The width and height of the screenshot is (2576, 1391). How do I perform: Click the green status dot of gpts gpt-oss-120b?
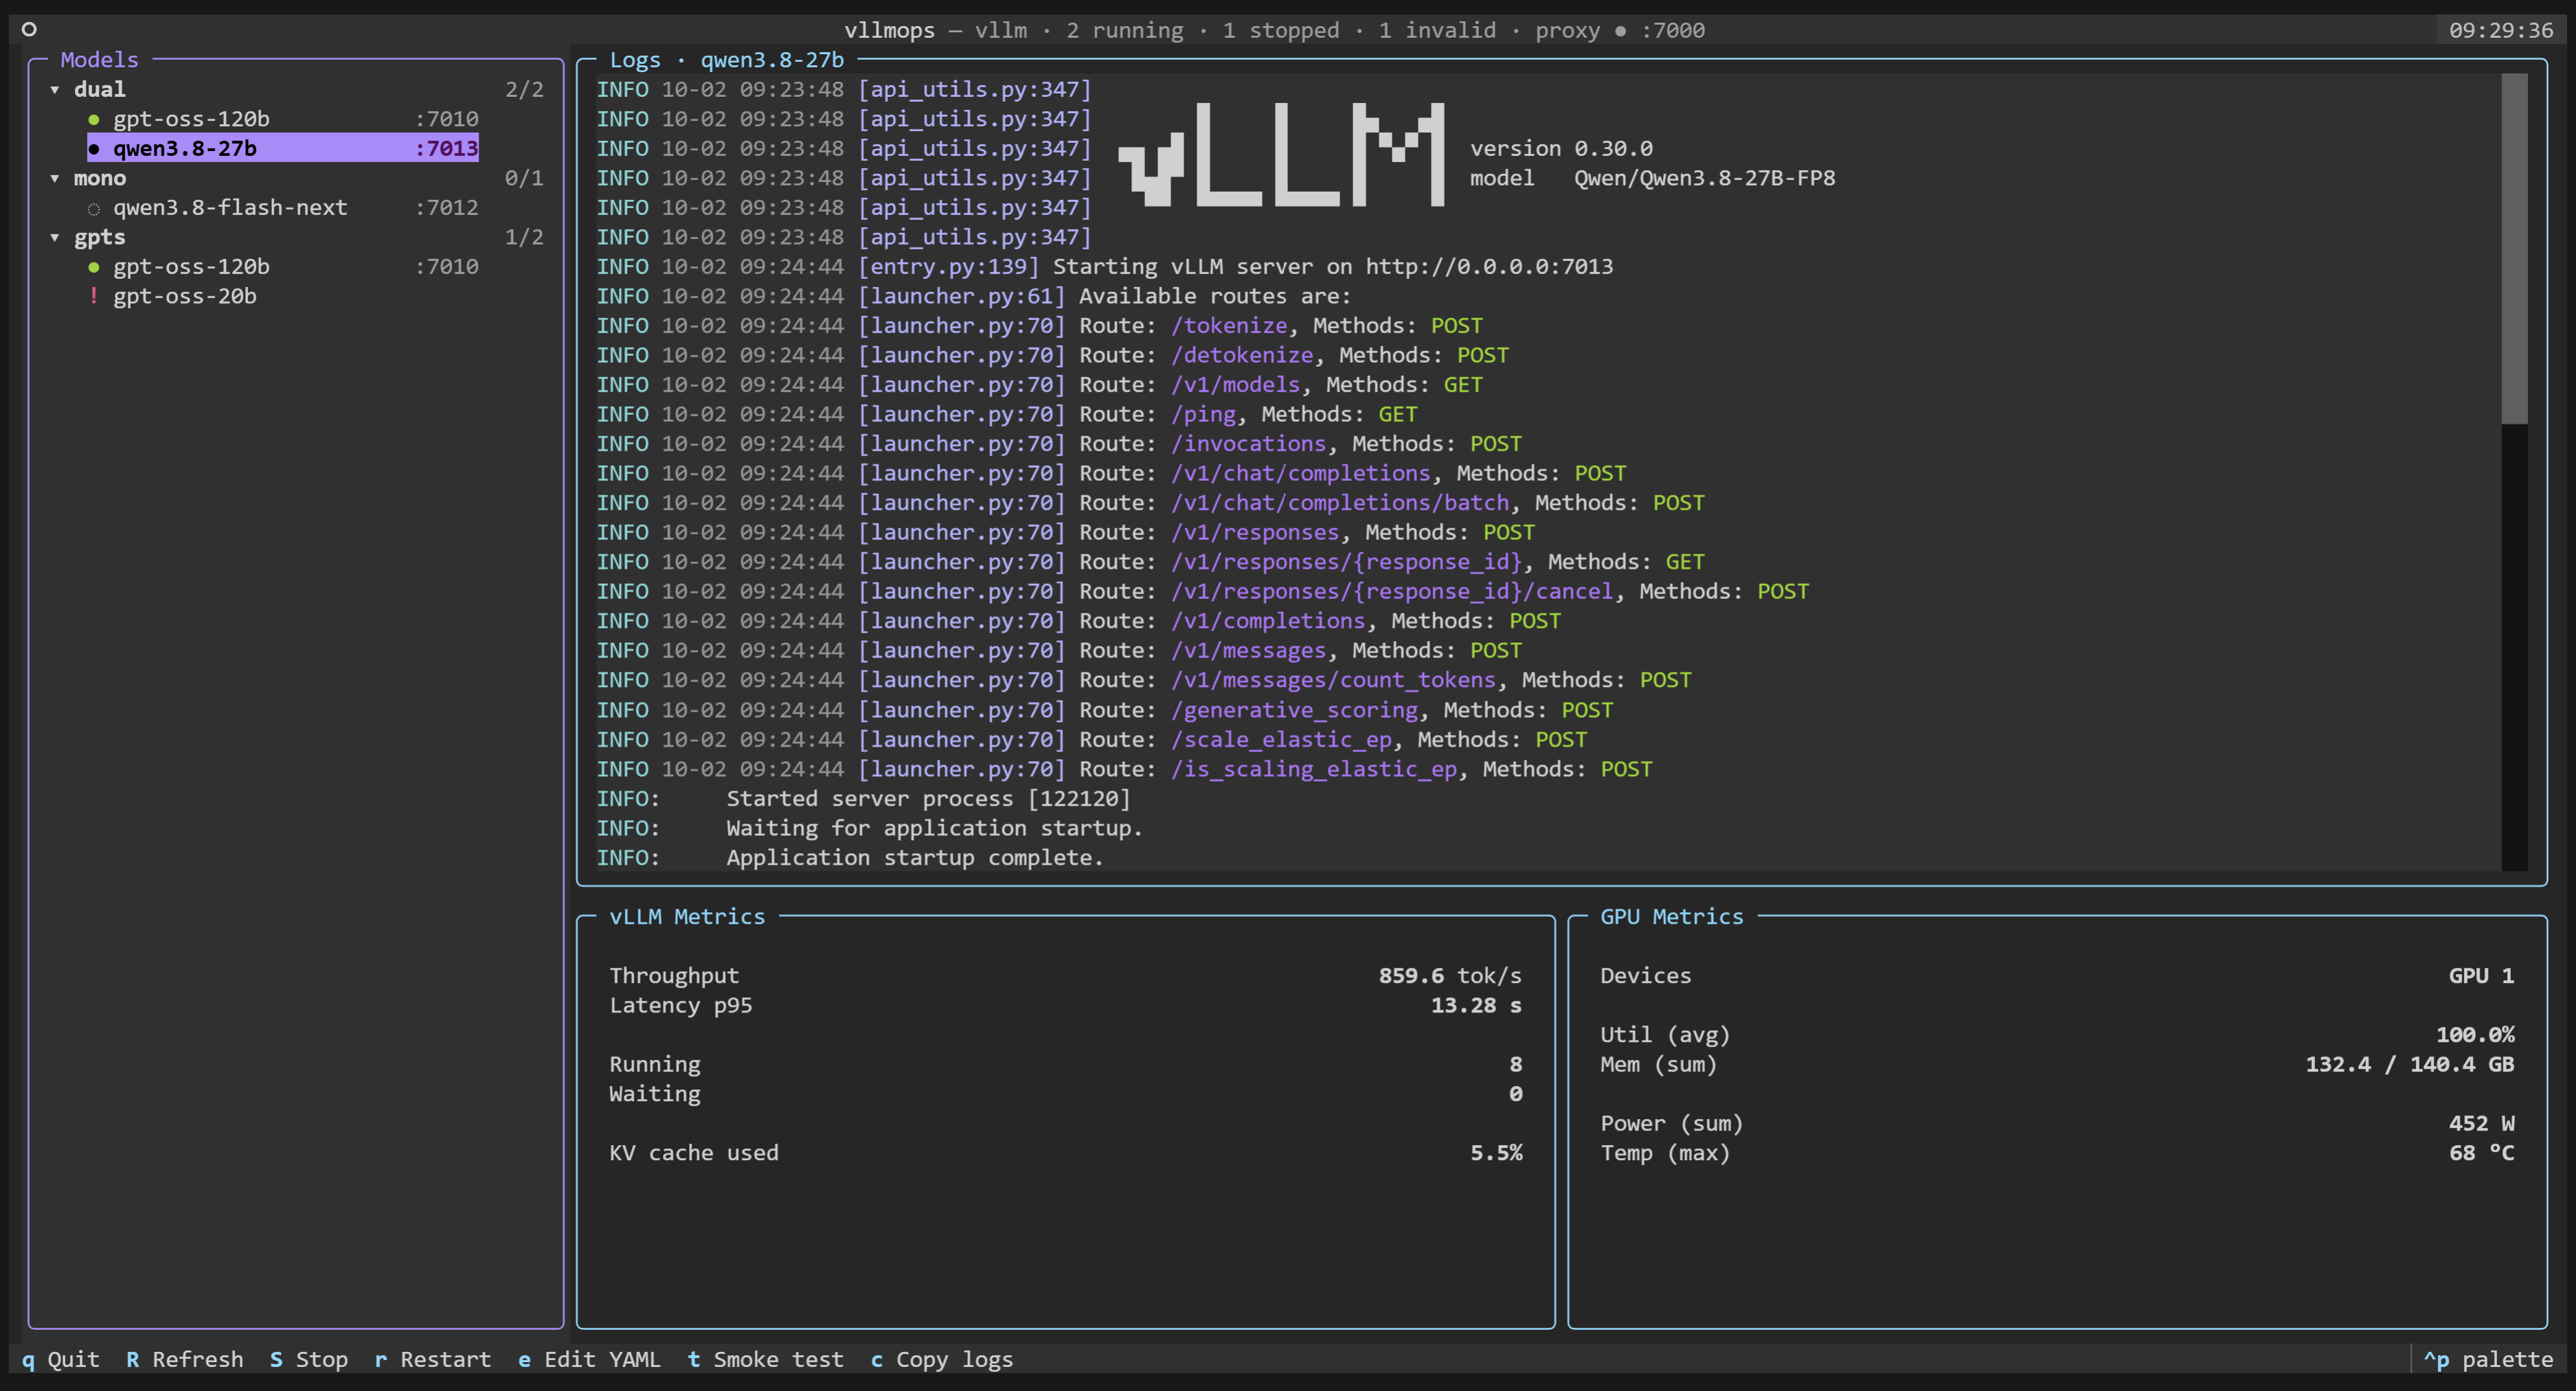pos(94,268)
